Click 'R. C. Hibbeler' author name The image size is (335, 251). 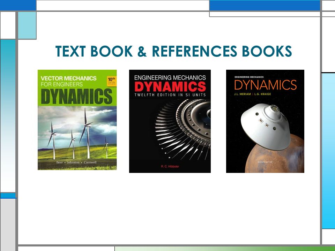click(170, 167)
